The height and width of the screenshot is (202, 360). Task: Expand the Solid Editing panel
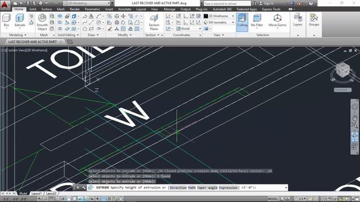click(68, 35)
